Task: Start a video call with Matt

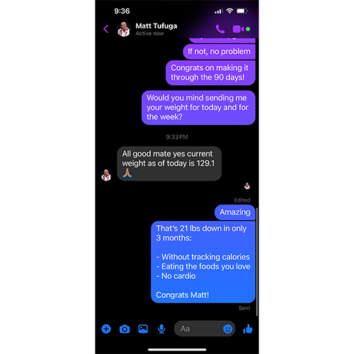Action: pyautogui.click(x=238, y=29)
